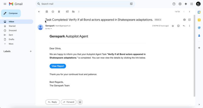Delete this email with trash icon
203x108 pixels.
[x=59, y=12]
